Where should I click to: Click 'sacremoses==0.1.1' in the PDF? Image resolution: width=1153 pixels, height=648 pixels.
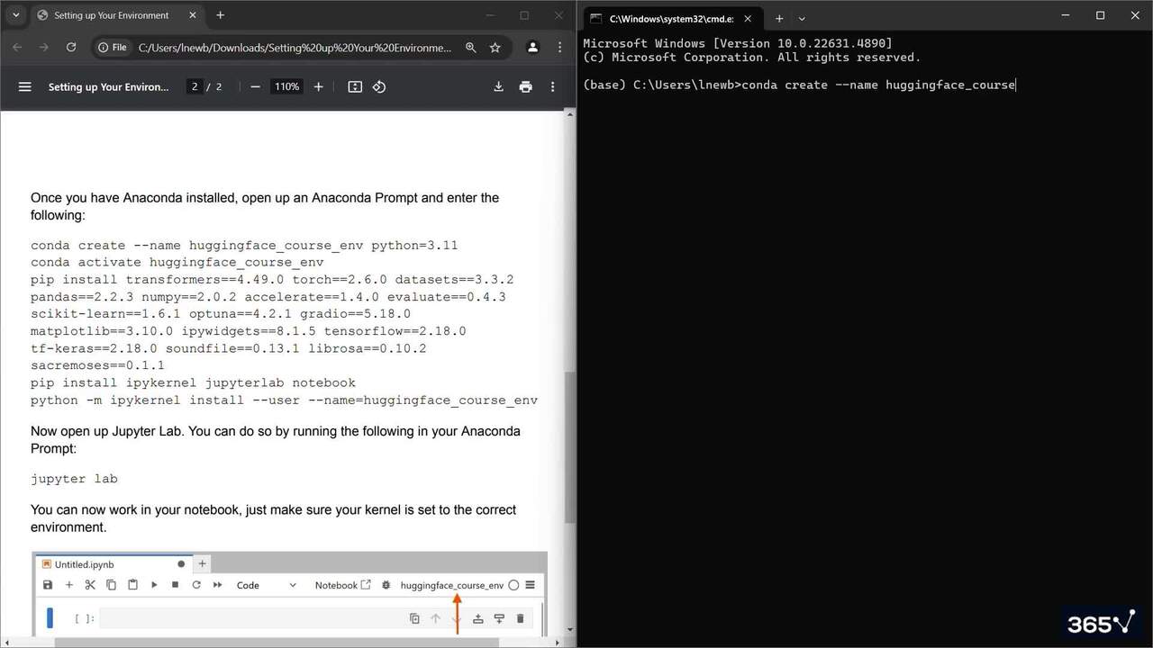tap(98, 365)
